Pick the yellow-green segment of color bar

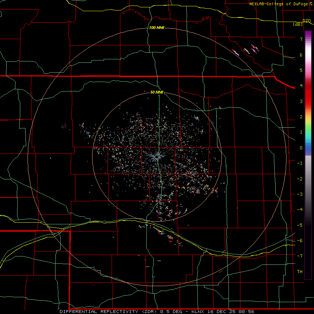308,122
